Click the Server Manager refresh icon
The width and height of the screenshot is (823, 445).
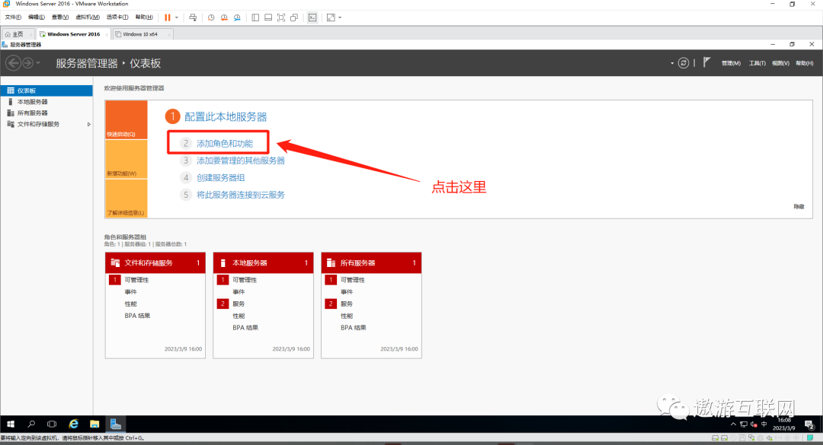click(684, 63)
